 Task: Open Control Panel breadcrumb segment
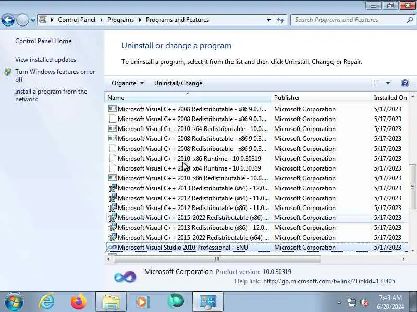coord(76,20)
